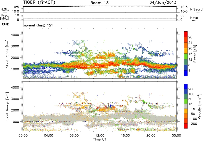Click the 60 tick on Nave axis

point(183,15)
